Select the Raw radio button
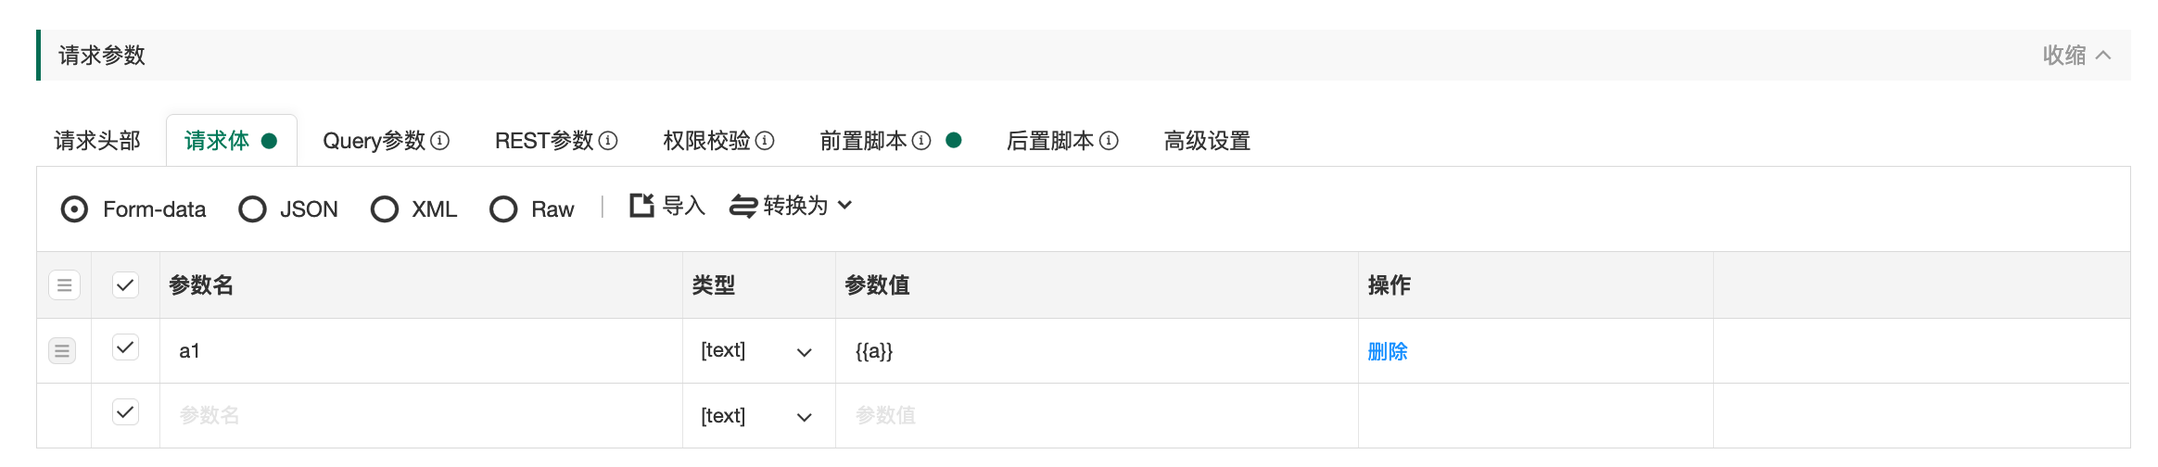2158x467 pixels. (x=503, y=209)
